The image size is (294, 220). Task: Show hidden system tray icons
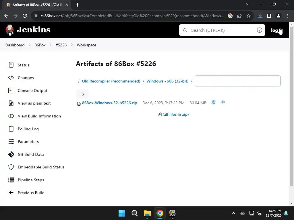coord(233,213)
